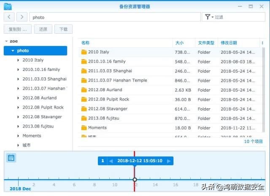Screen dimensions: 270x196
Task: Click the 2011.03.07 Hanshan Temple folder icon
Action: (84, 80)
